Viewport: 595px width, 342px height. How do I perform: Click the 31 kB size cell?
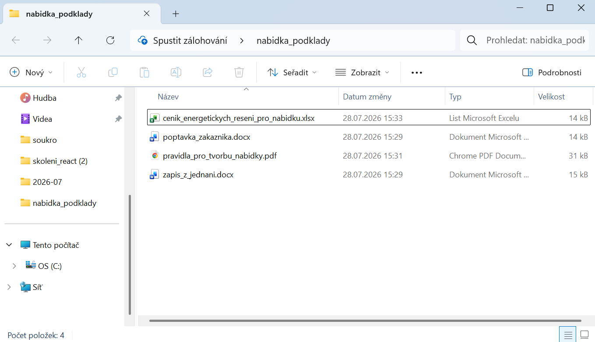[x=577, y=155]
